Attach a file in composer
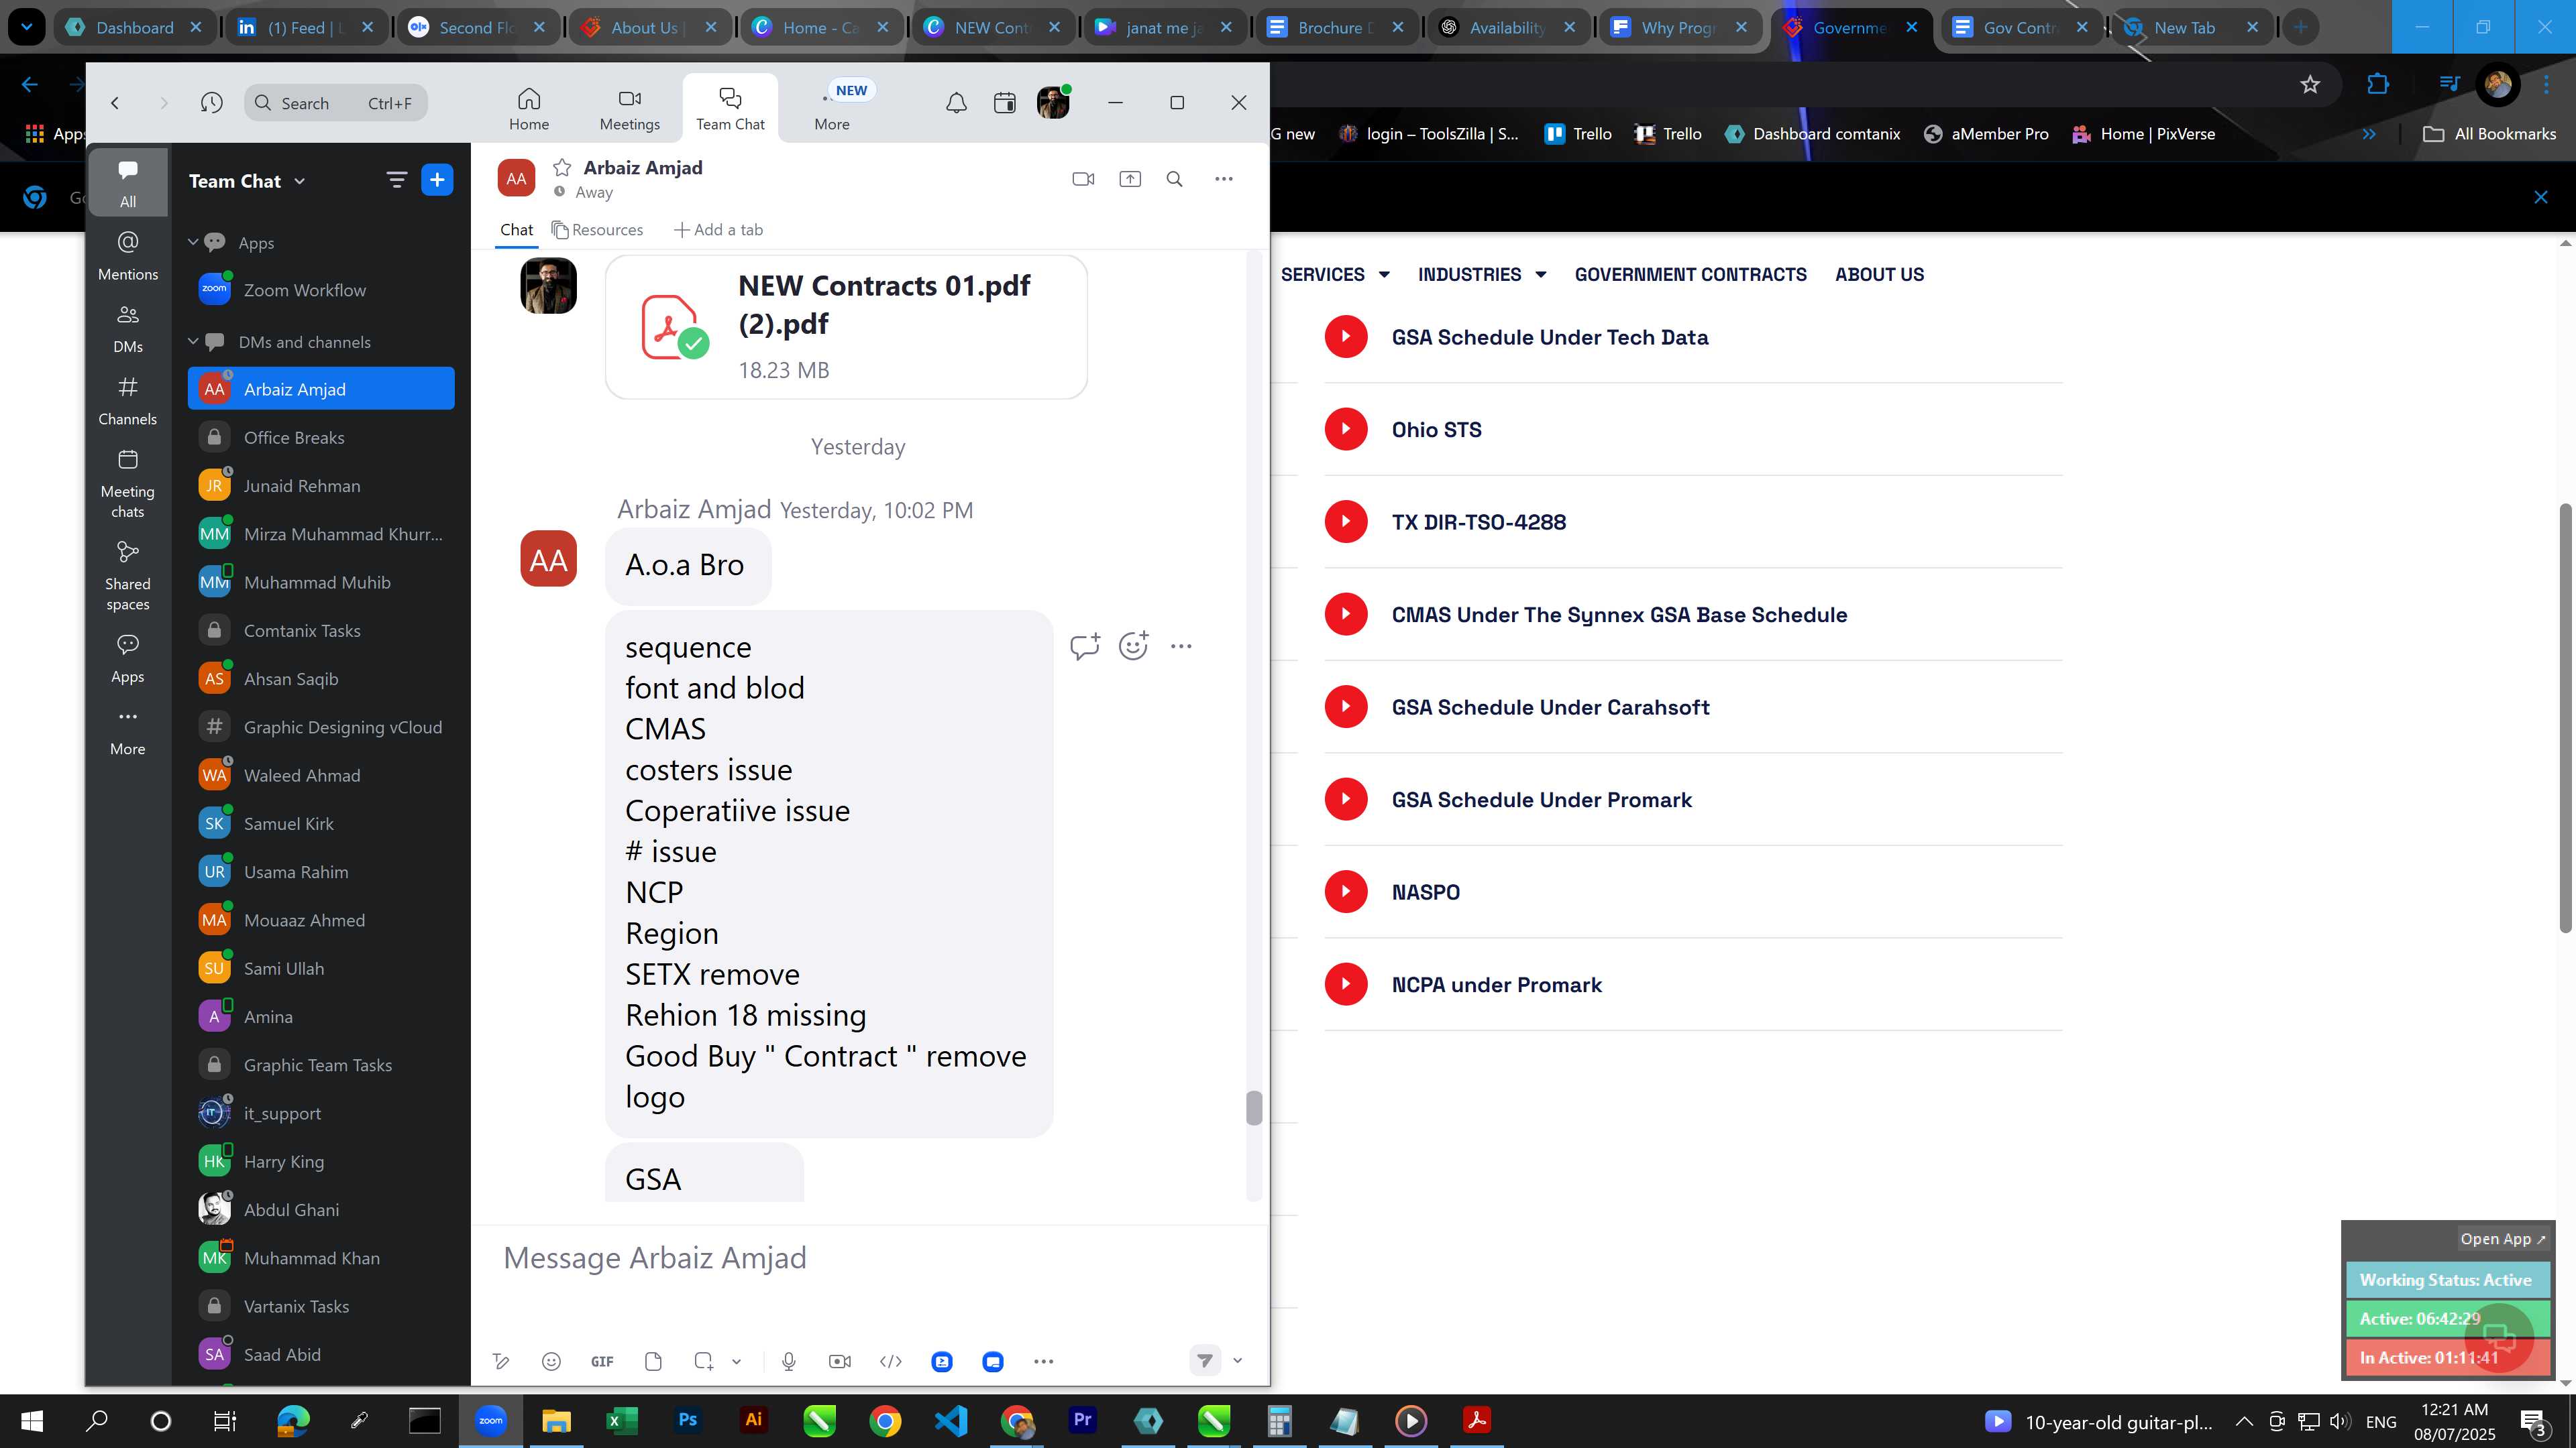The height and width of the screenshot is (1448, 2576). click(x=653, y=1361)
